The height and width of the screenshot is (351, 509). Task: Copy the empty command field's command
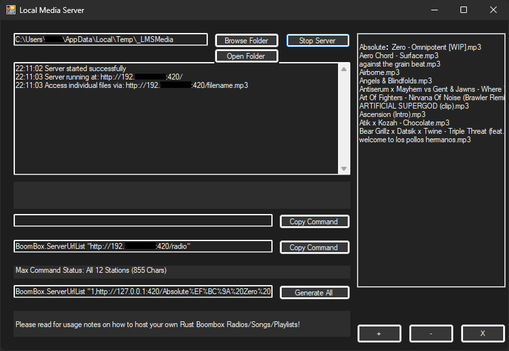pos(314,222)
